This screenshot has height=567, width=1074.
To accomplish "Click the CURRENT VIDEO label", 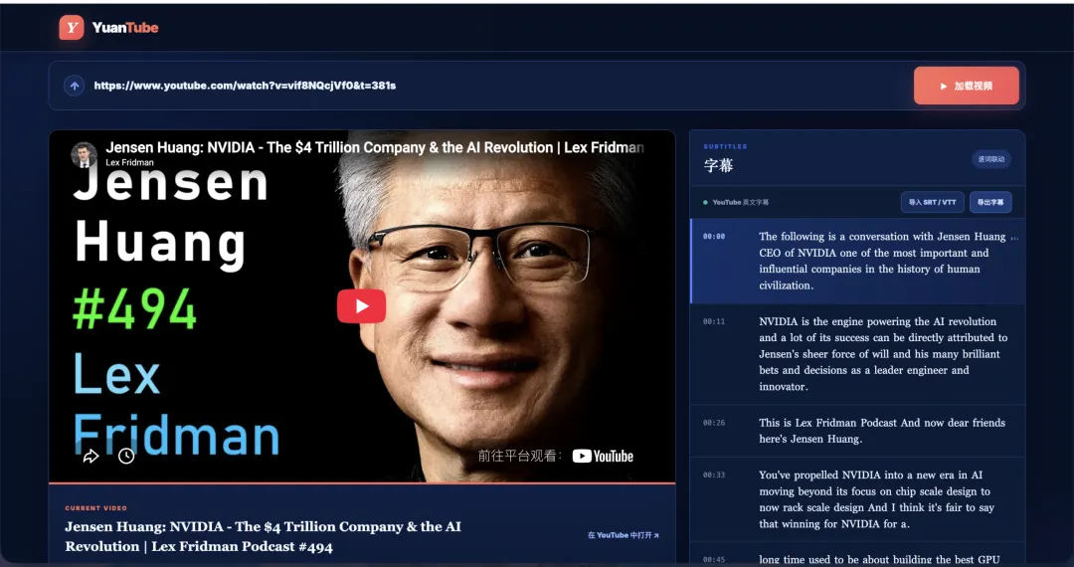I will coord(95,508).
